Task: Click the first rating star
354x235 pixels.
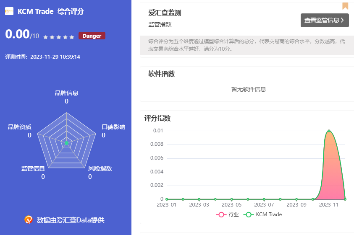Action: [45, 37]
